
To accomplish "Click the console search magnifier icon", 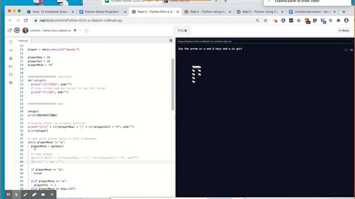I will pos(346,50).
